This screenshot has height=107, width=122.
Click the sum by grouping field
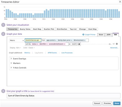[47, 44]
